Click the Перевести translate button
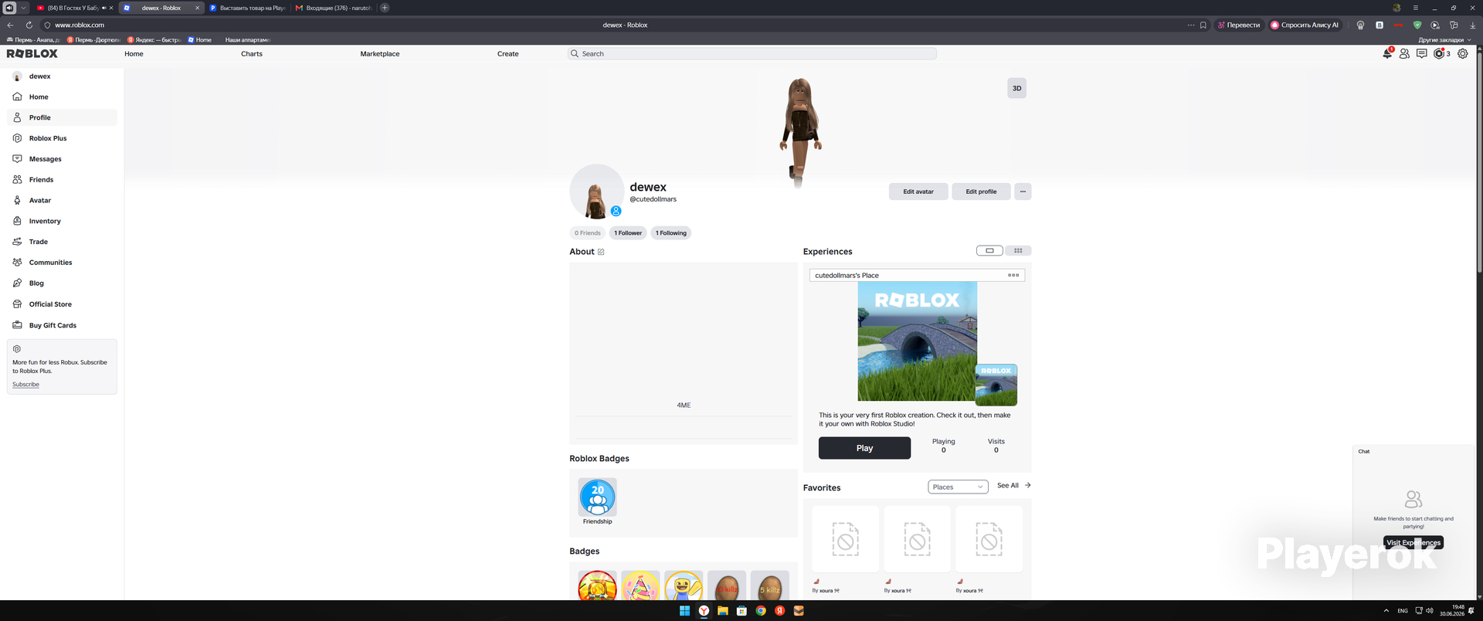 point(1238,25)
